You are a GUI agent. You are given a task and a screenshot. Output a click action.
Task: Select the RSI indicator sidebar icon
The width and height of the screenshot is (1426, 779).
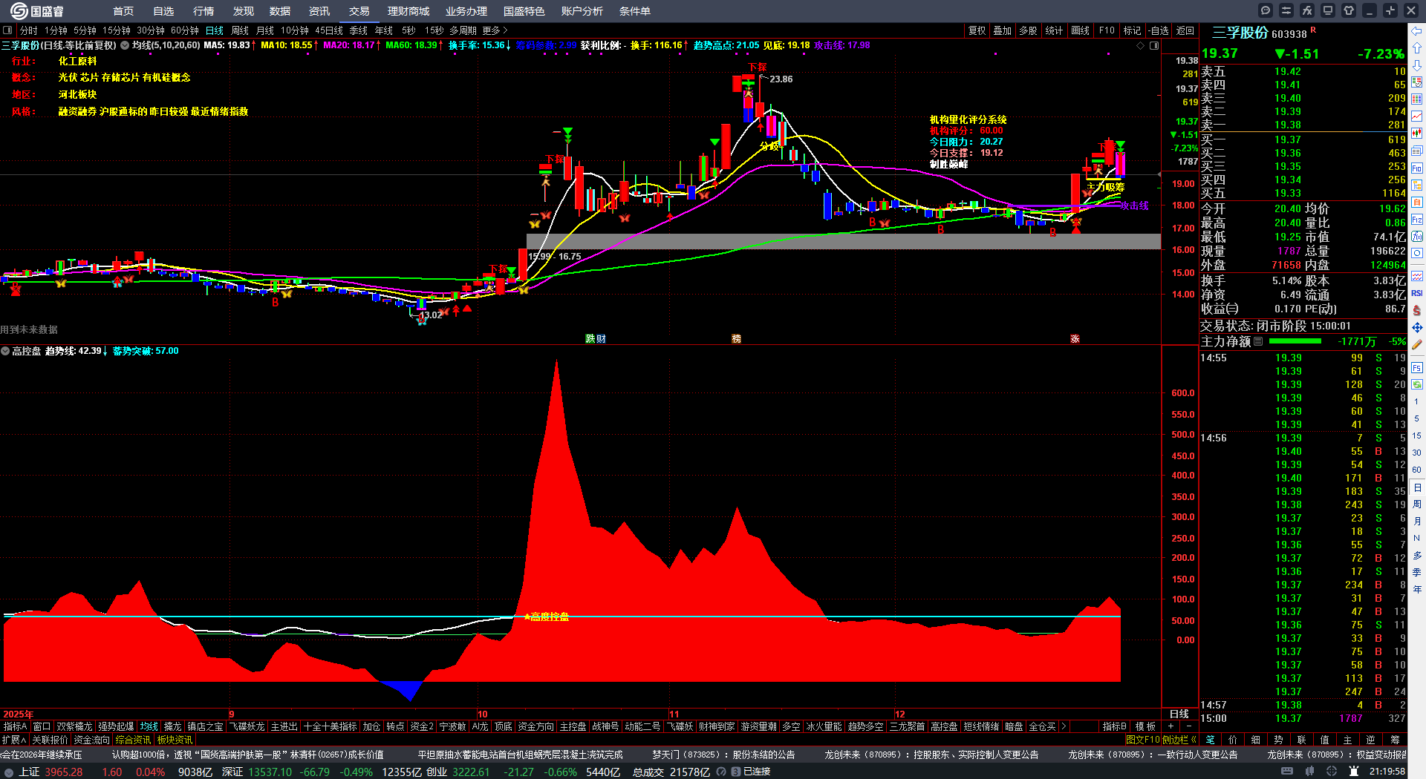click(1417, 293)
